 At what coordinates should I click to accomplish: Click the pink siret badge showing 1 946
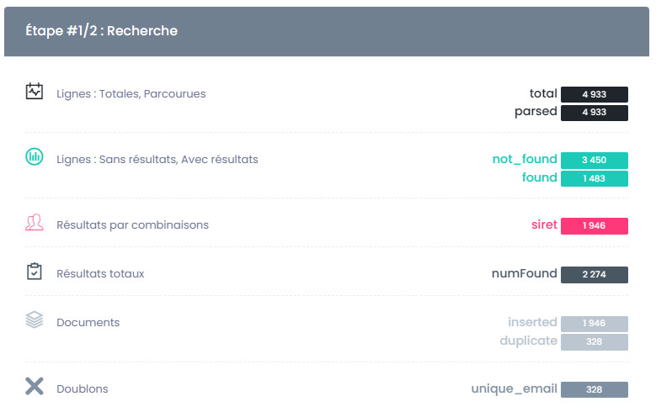point(594,225)
